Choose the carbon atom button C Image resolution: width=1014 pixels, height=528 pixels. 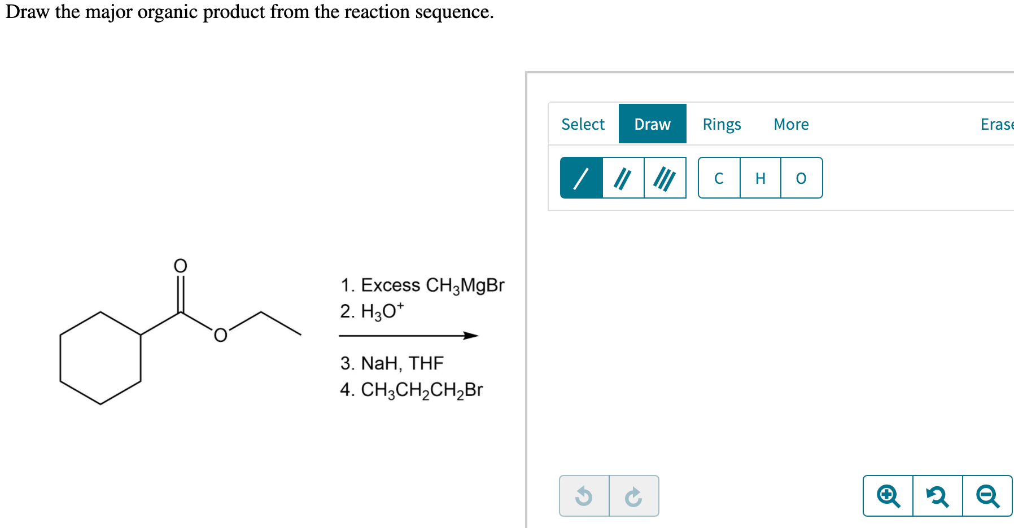(719, 178)
